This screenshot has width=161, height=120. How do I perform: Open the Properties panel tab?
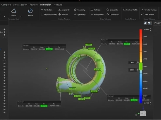coord(157,23)
